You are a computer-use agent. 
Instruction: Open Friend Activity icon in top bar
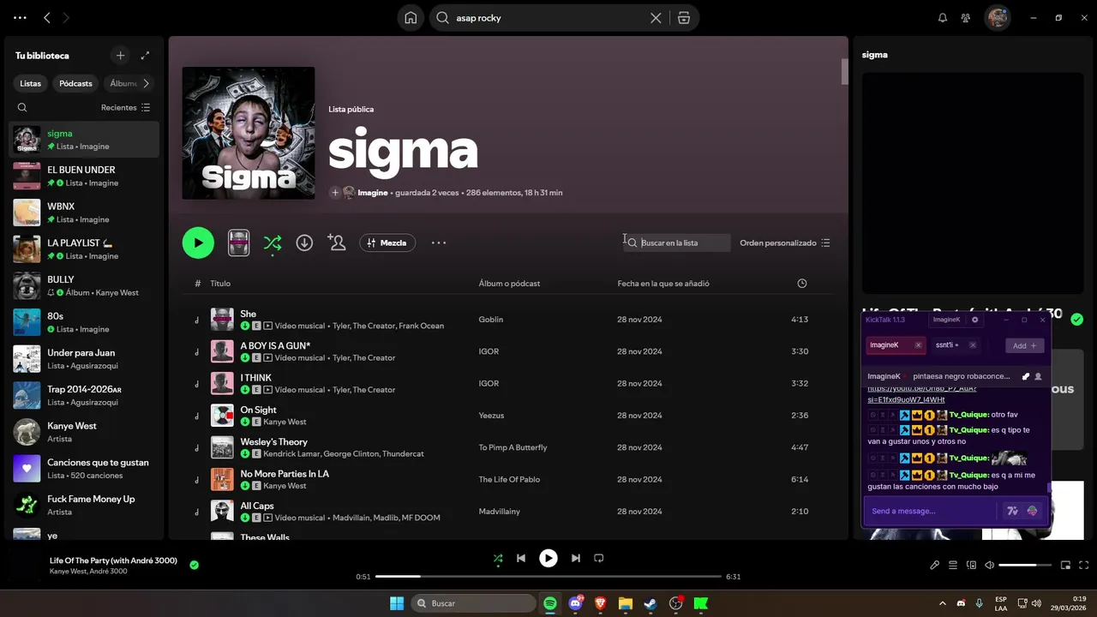pyautogui.click(x=966, y=18)
